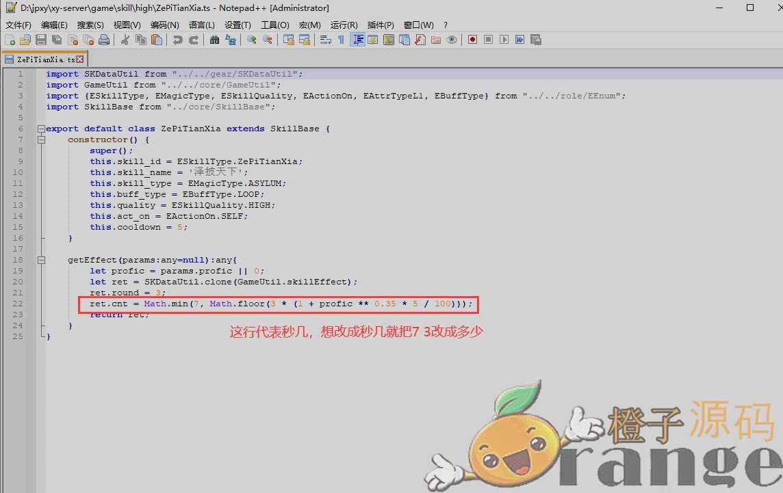Close the ZePiTianXia.ts tab
This screenshot has width=783, height=493.
click(x=80, y=59)
